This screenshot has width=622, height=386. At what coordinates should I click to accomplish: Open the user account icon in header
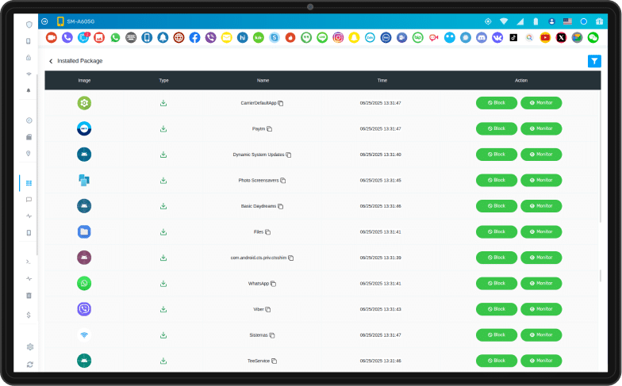point(552,21)
